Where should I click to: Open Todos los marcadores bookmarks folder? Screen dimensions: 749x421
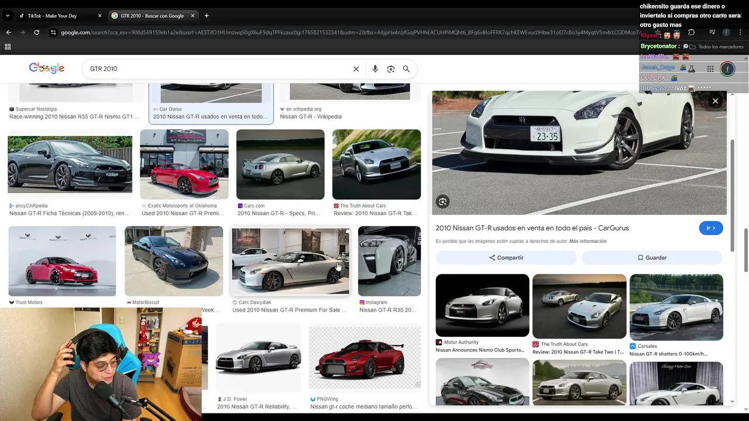click(716, 47)
